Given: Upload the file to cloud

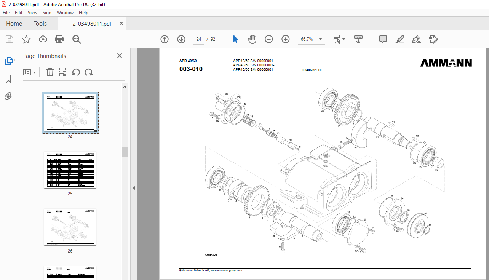Looking at the screenshot, I should (x=43, y=39).
